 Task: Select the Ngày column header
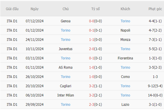[35, 9]
